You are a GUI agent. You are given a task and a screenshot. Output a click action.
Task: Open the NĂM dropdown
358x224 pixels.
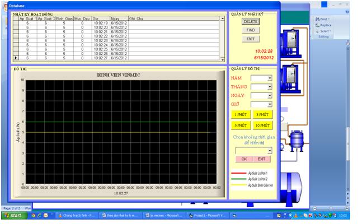pos(270,78)
